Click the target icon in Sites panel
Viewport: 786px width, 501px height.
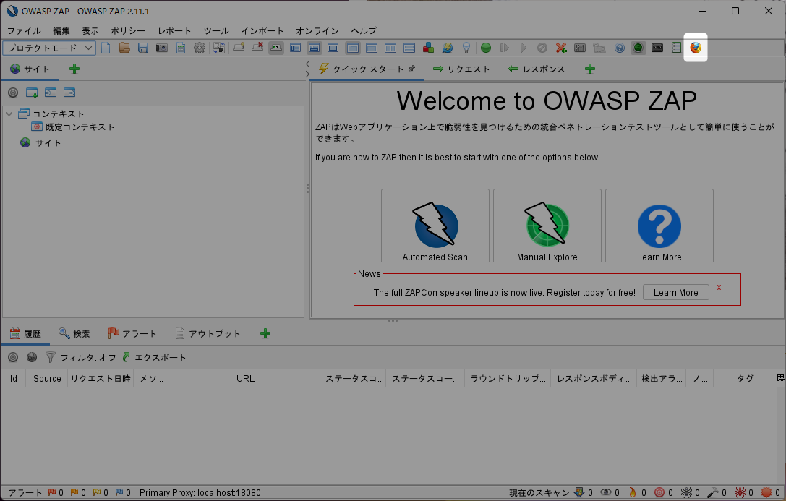[13, 93]
